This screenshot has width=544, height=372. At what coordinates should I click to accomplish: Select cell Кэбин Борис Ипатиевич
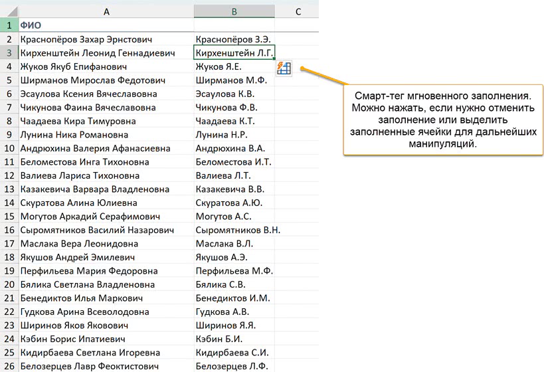pos(106,339)
